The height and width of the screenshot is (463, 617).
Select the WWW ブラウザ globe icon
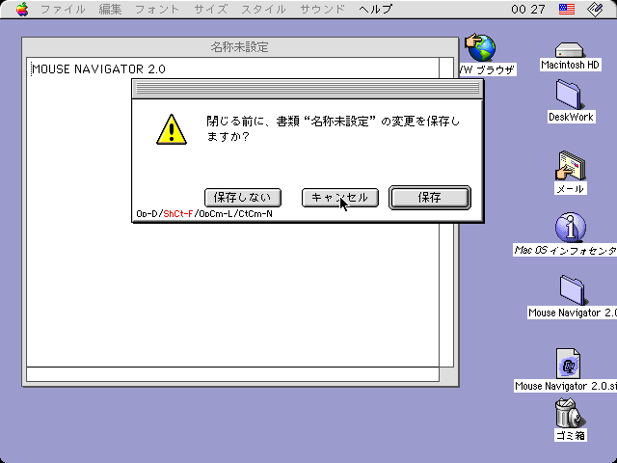pyautogui.click(x=480, y=47)
